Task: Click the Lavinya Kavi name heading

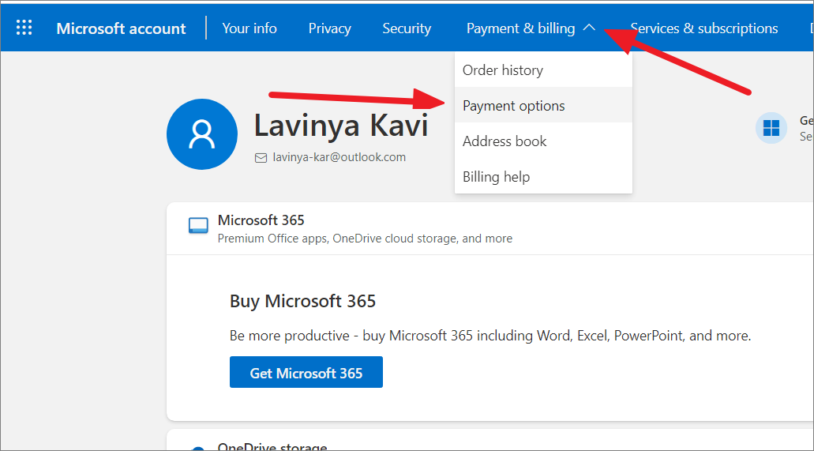Action: (x=340, y=126)
